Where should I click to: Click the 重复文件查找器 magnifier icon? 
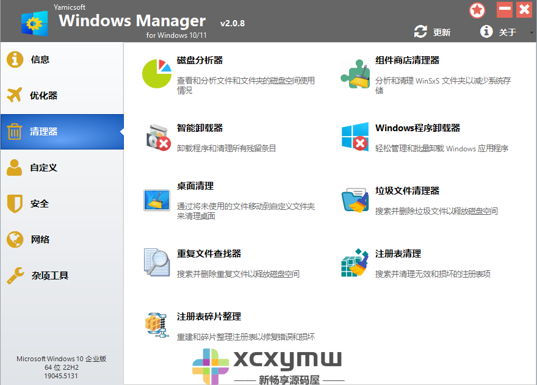click(157, 262)
